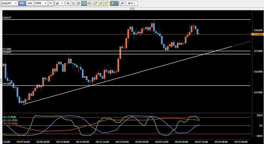This screenshot has height=144, width=264.
Task: Click the orange 117.809 current price tag
Action: click(x=257, y=34)
